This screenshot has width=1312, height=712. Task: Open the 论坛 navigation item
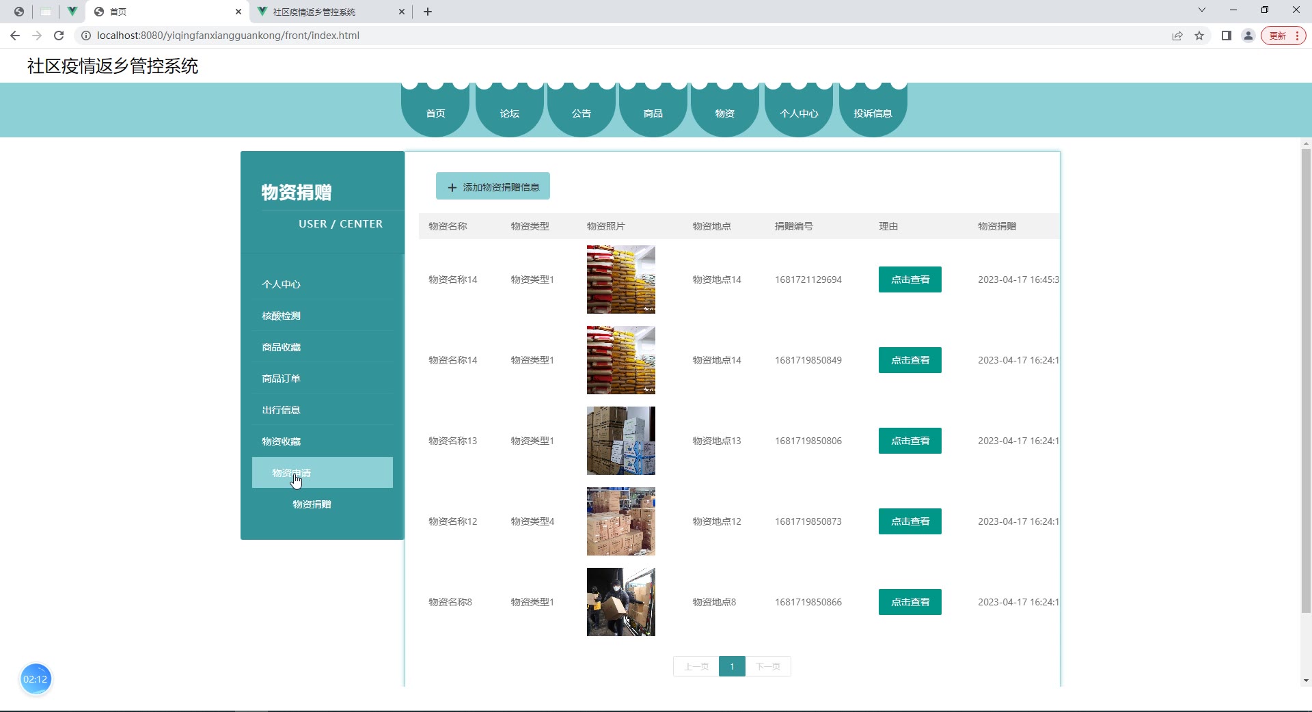click(510, 111)
